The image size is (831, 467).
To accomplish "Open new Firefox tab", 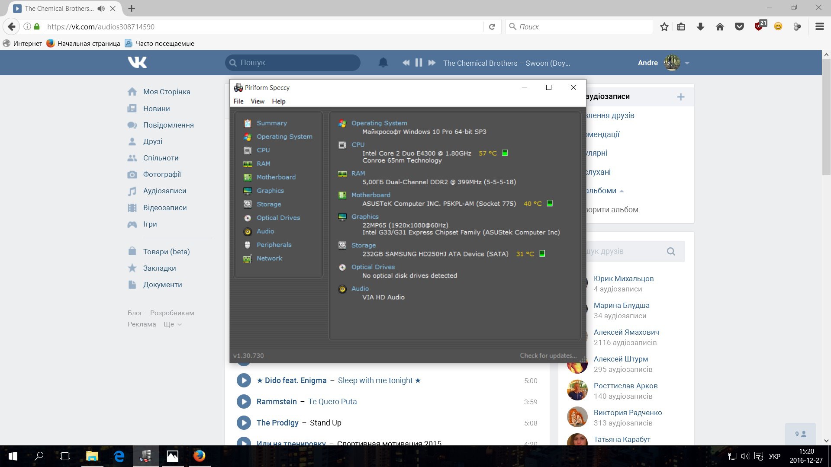I will tap(132, 8).
